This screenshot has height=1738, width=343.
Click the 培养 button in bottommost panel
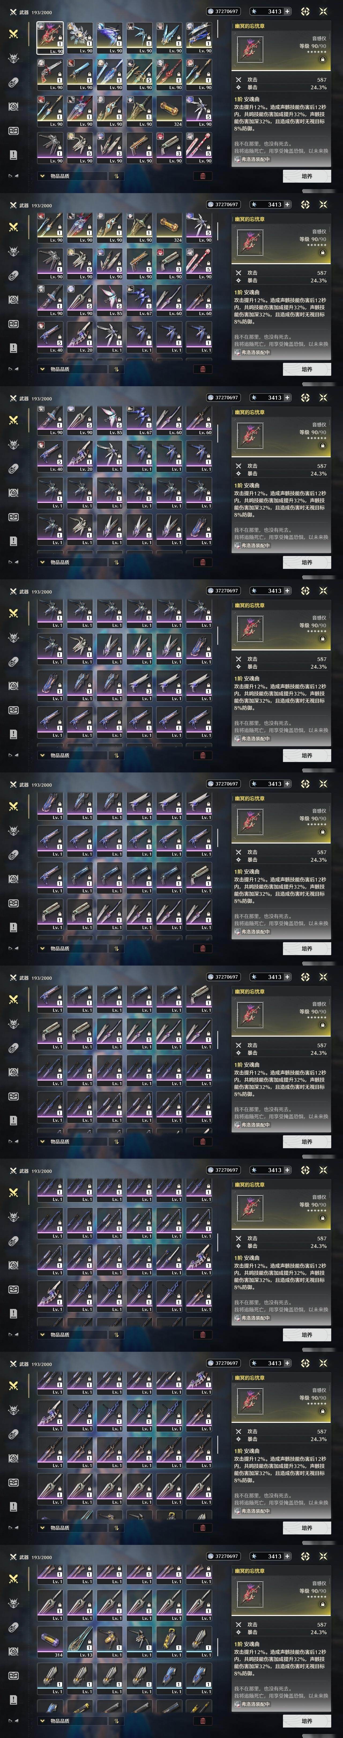click(x=307, y=1721)
